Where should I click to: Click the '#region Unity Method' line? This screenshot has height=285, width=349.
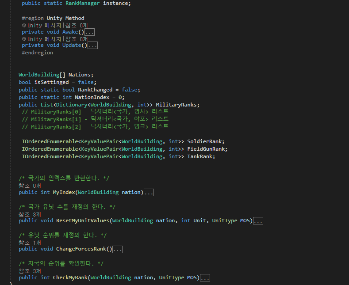coord(53,18)
